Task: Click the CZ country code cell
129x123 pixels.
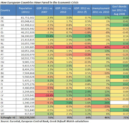Action: click(8, 58)
